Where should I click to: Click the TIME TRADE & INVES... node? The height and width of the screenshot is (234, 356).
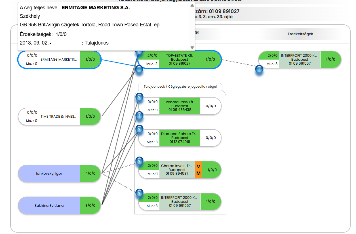point(59,117)
